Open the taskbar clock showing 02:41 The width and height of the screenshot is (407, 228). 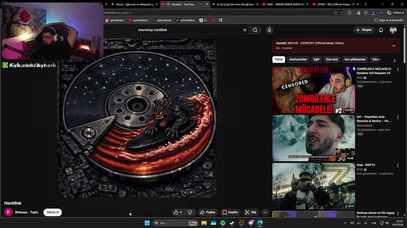397,223
